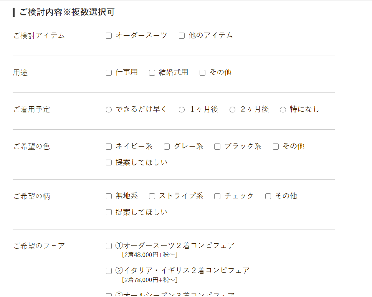Check ①オーダースーツ2着コンビフェア option

coord(109,246)
